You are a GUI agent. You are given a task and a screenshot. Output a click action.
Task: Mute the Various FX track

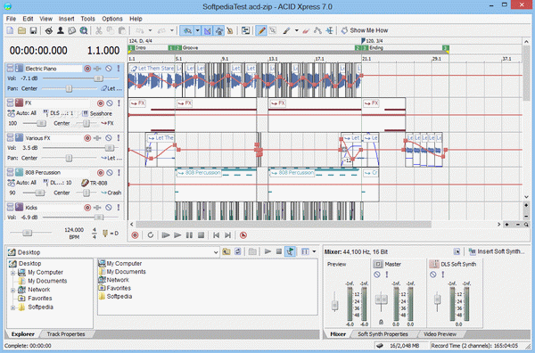tap(109, 138)
